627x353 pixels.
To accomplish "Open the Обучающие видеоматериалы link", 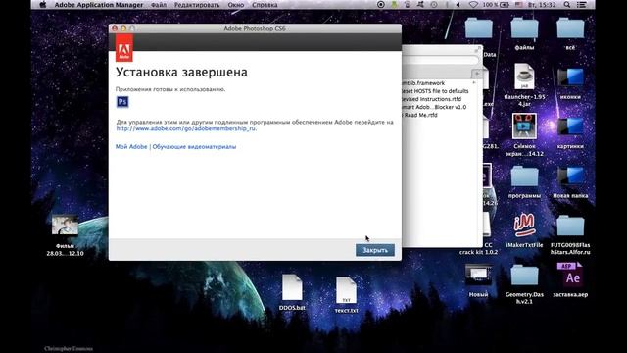I will click(x=194, y=147).
